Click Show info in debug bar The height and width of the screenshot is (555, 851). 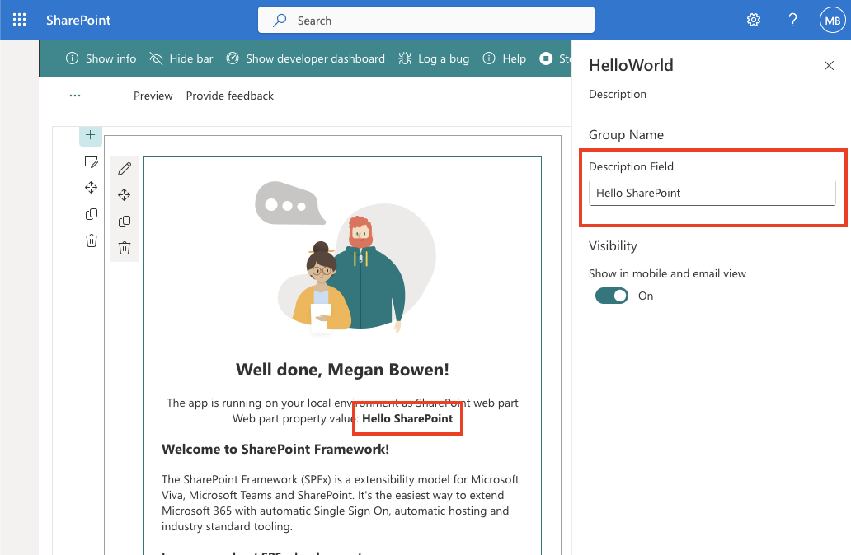pos(101,58)
